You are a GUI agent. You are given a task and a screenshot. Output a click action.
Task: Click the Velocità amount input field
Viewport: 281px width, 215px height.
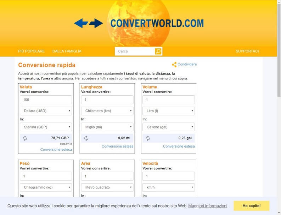(169, 176)
